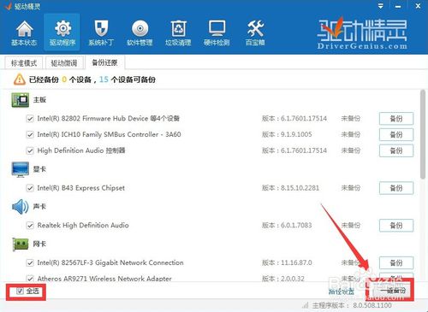428x312 pixels.
Task: Click the 一键备份 button
Action: click(x=391, y=291)
